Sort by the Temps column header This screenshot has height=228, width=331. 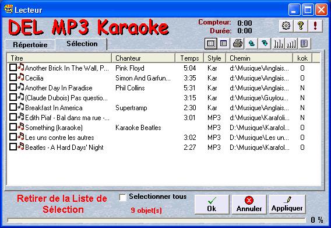[x=189, y=58]
